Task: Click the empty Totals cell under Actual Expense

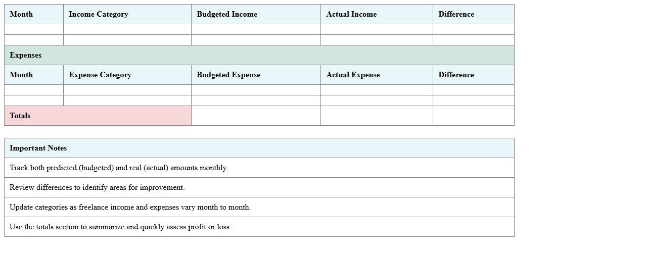Action: 377,116
